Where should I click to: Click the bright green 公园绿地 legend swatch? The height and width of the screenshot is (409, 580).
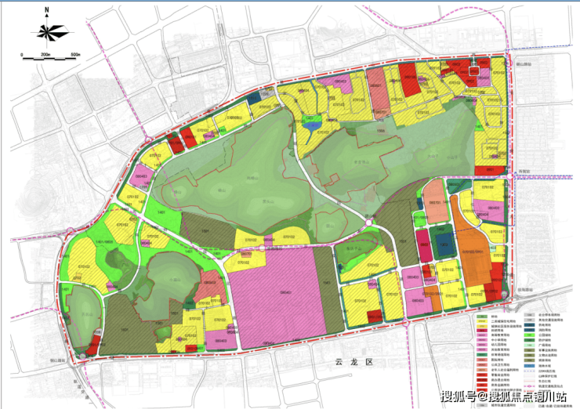pos(530,335)
